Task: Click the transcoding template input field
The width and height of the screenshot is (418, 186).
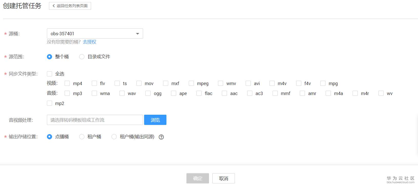Action: point(95,120)
